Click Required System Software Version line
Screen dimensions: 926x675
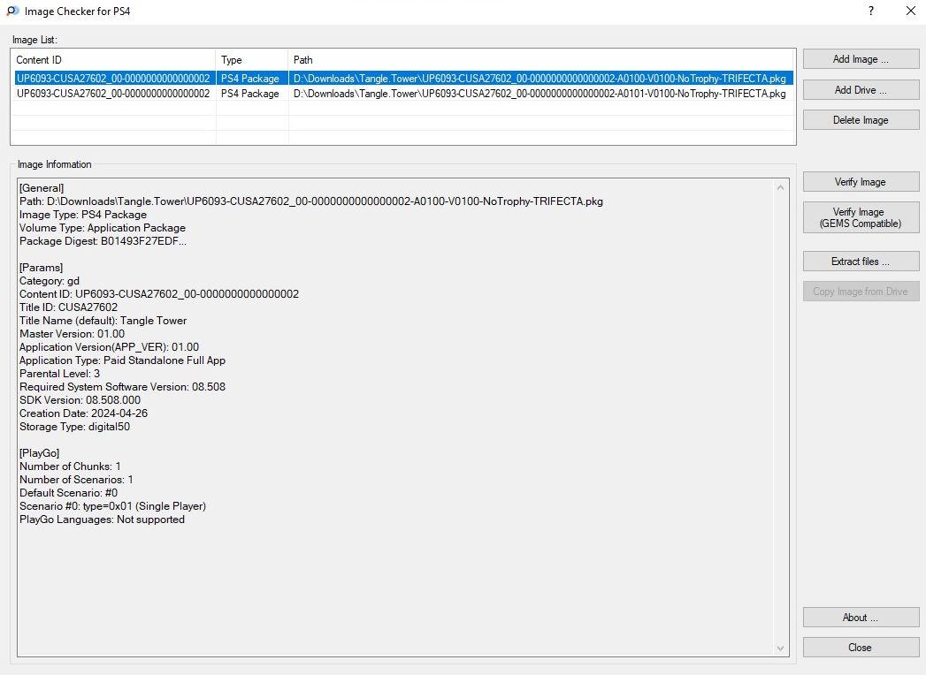(x=122, y=387)
